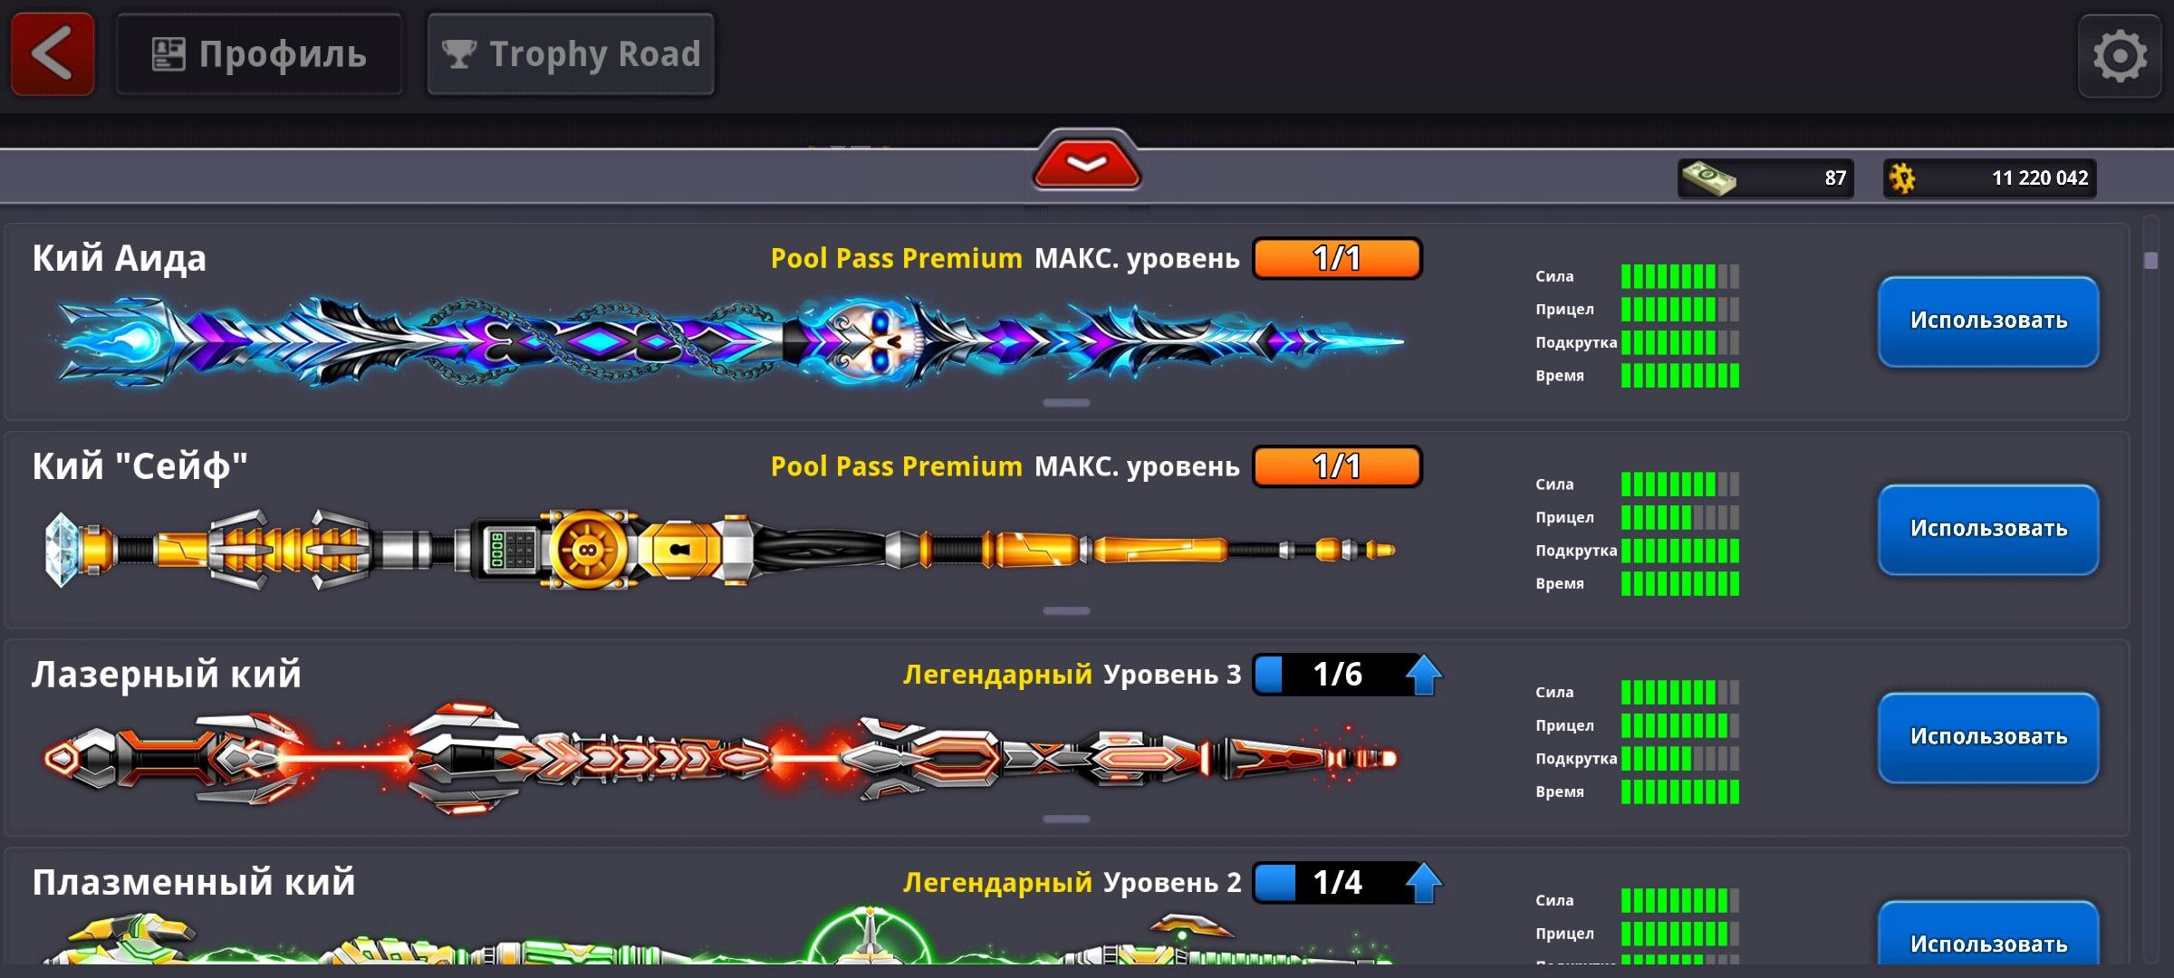
Task: Upgrade Лазерный кий with the blue arrow
Action: pyautogui.click(x=1423, y=675)
